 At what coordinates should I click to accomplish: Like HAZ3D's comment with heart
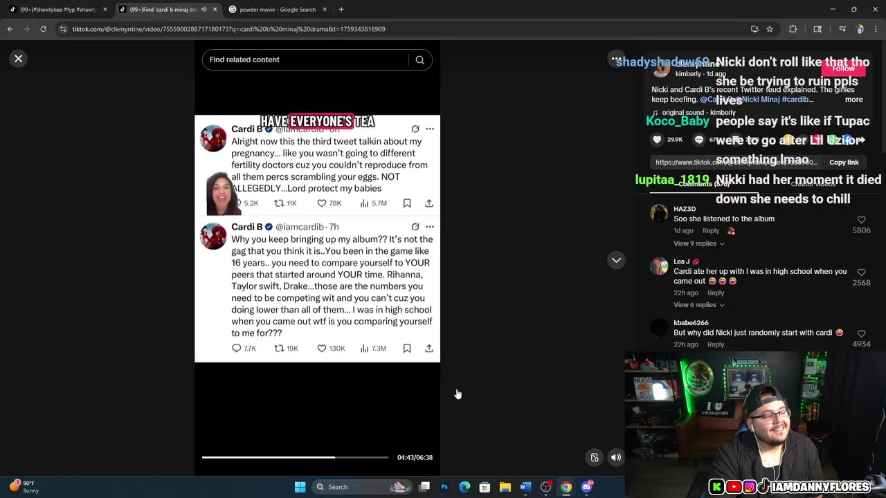[x=861, y=220]
